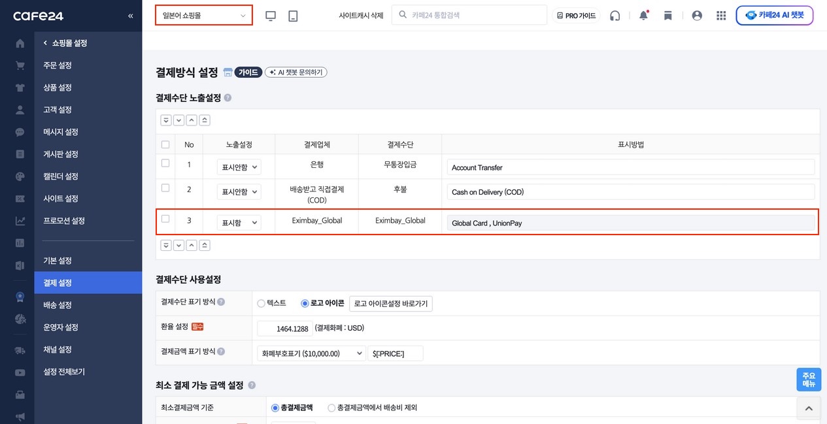Open the PRO 가이드 button
Screen dimensions: 827x424
[576, 16]
